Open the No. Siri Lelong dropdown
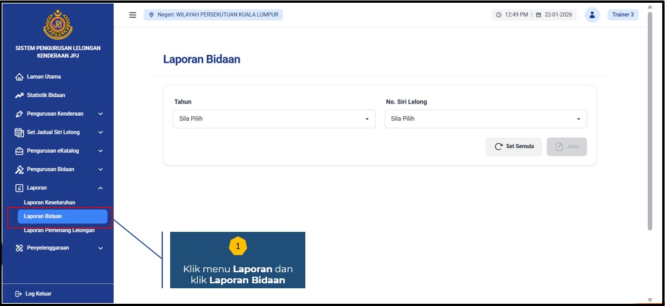The height and width of the screenshot is (306, 665). pos(485,119)
